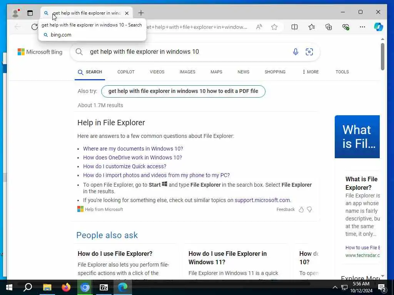
Task: Launch Firefox from taskbar
Action: [66, 287]
